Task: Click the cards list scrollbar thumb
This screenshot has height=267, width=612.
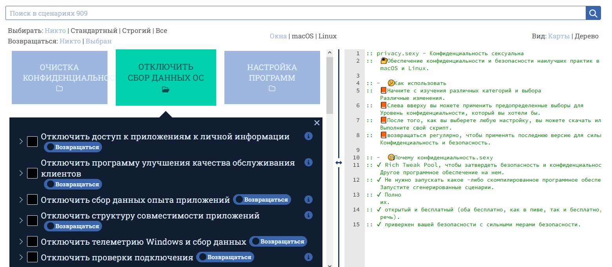Action: tap(330, 85)
